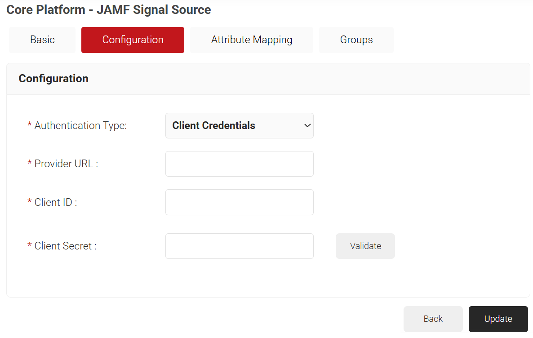
Task: Click the Client ID label
Action: 56,202
